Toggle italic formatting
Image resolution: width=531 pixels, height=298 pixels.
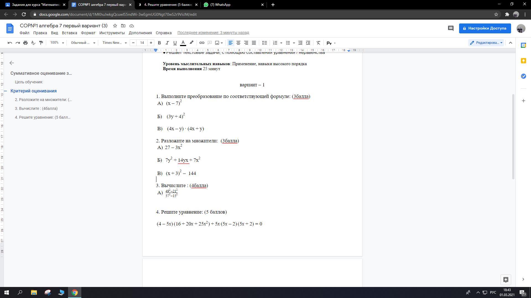point(167,43)
